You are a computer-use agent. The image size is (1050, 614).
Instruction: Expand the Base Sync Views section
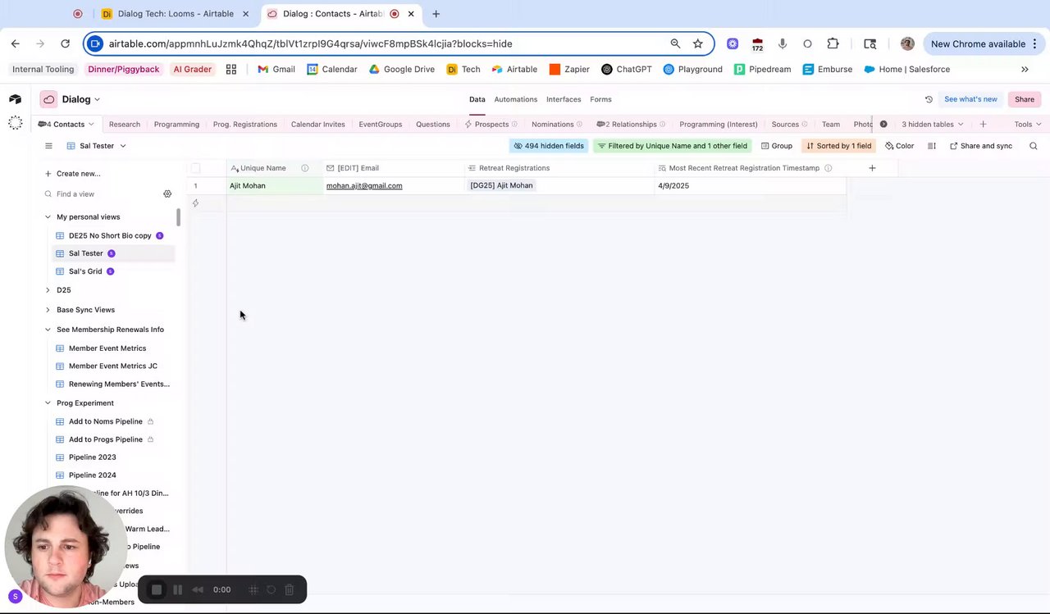tap(48, 310)
